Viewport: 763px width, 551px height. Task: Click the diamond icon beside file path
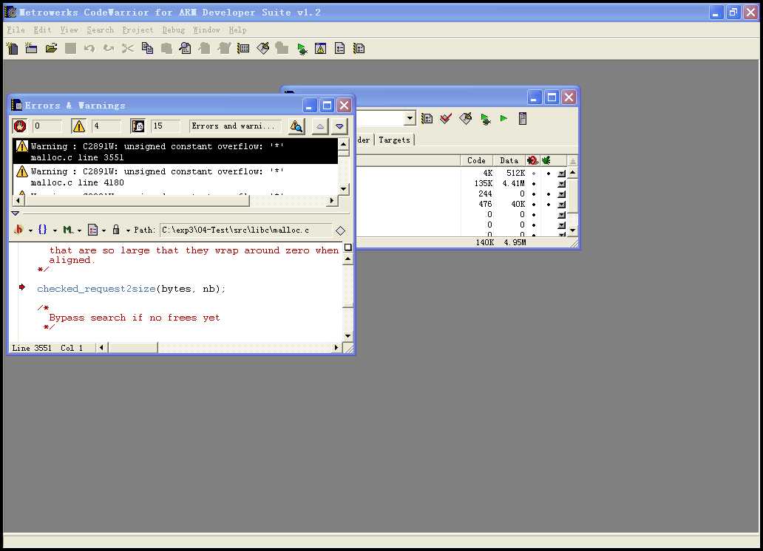coord(340,230)
